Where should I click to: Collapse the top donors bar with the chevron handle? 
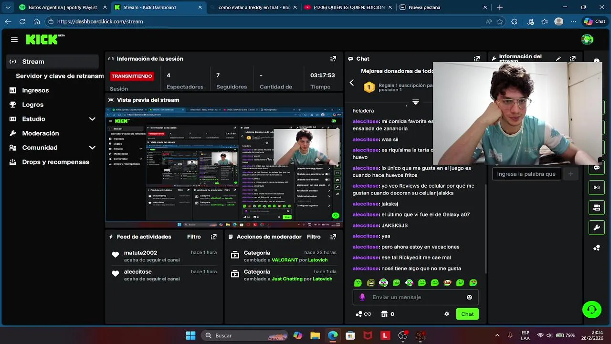click(415, 102)
